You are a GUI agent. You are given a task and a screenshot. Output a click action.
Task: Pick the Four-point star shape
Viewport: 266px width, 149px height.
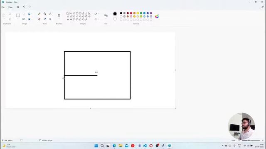coord(89,17)
